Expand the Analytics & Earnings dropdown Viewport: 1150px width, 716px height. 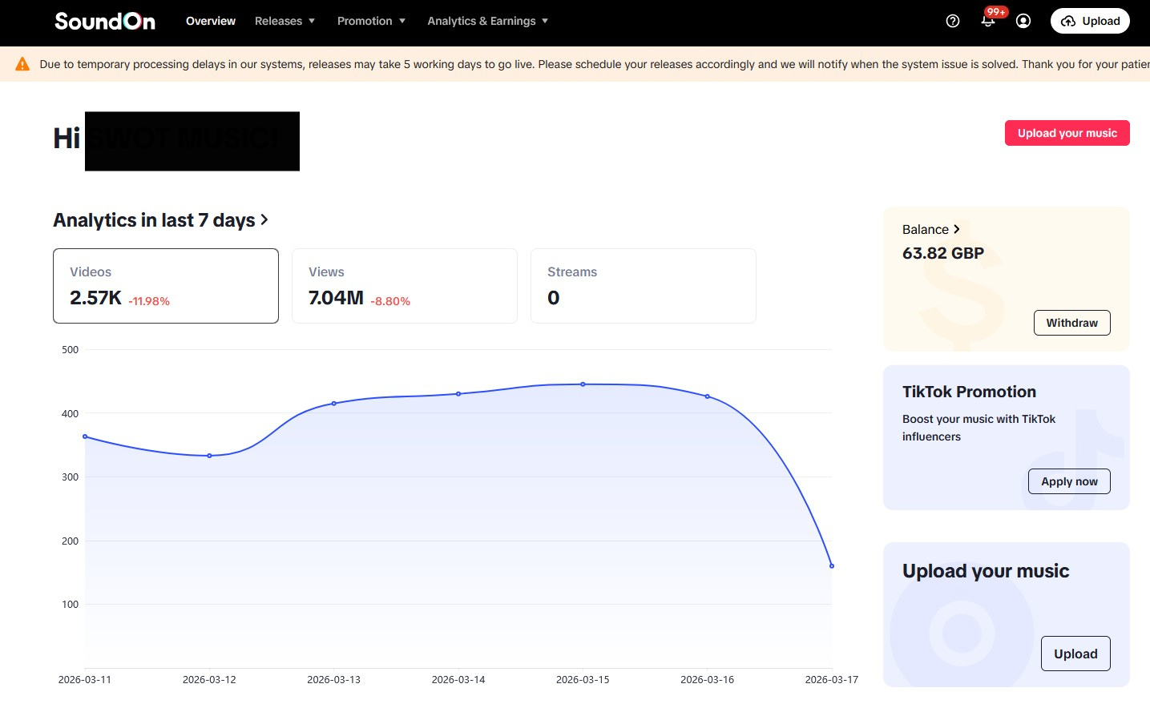tap(487, 21)
